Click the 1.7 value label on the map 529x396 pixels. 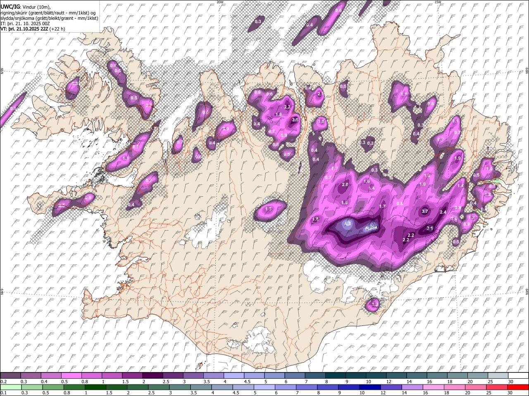[x=382, y=206]
